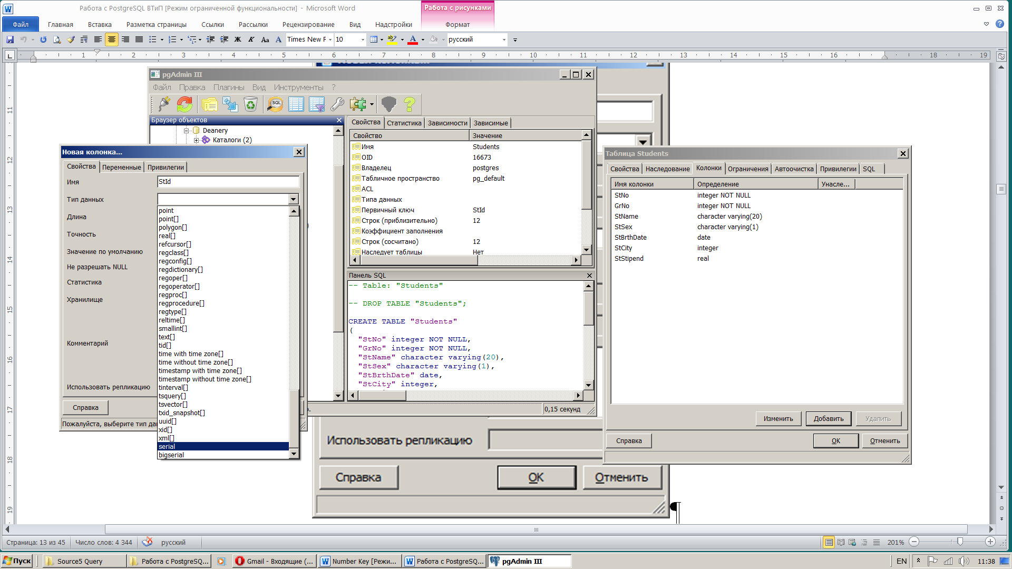
Task: Click the pgAdmin Plugins puzzle icon
Action: point(358,104)
